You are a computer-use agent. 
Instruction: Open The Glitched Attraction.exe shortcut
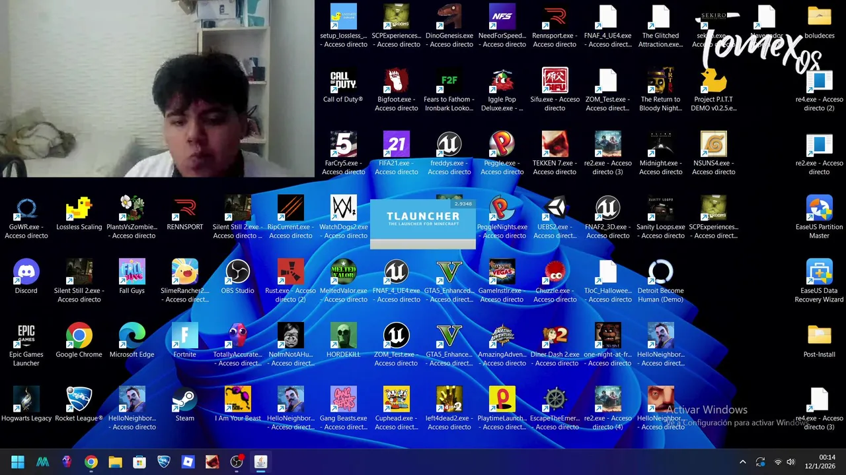[x=661, y=26]
